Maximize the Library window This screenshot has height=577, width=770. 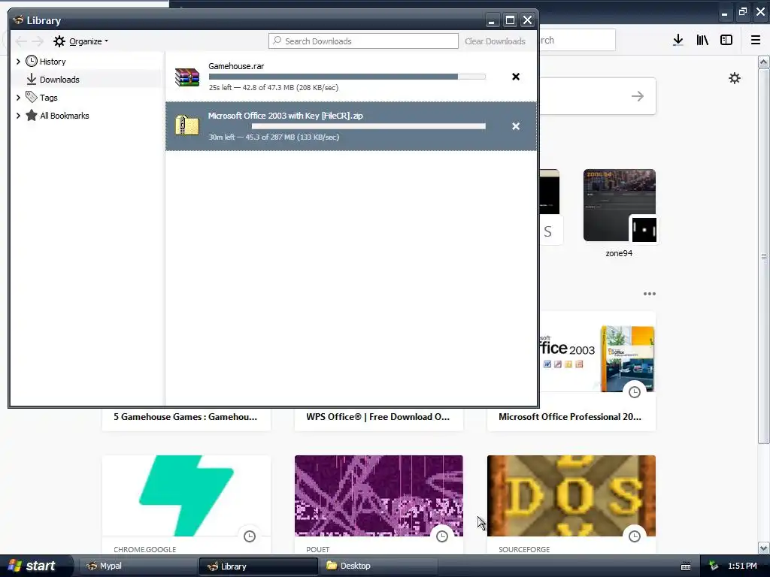pyautogui.click(x=510, y=20)
